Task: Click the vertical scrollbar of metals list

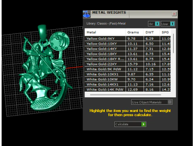Action: click(173, 43)
